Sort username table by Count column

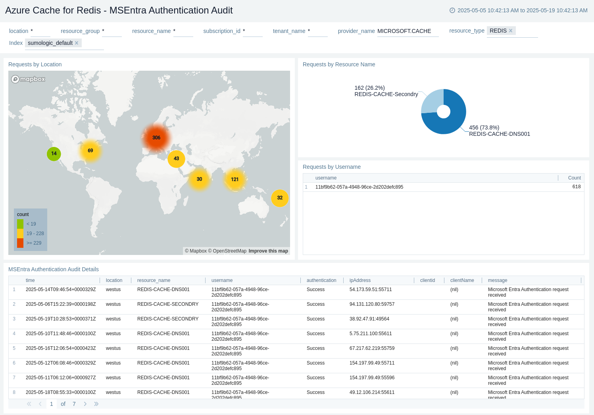tap(574, 178)
